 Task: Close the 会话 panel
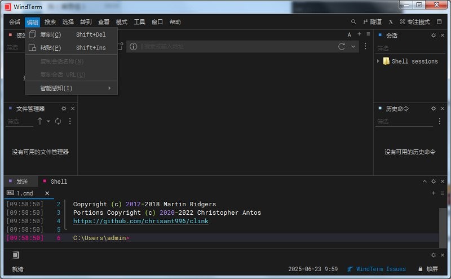click(443, 35)
